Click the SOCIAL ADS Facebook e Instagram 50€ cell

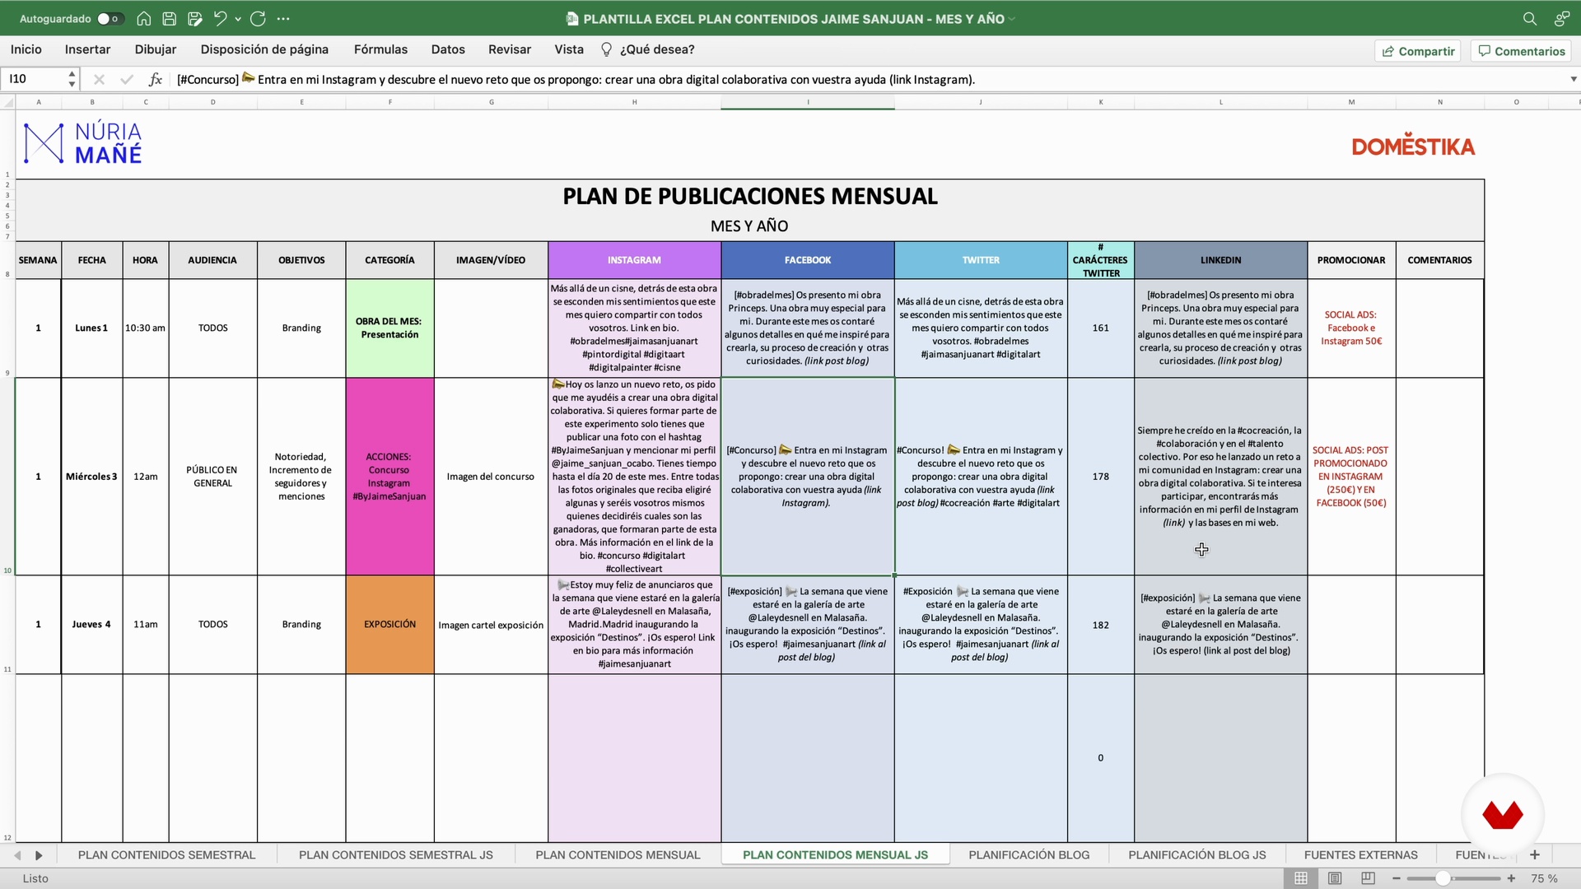(x=1351, y=328)
